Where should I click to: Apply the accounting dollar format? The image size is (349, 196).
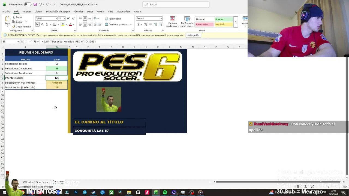coord(138,24)
